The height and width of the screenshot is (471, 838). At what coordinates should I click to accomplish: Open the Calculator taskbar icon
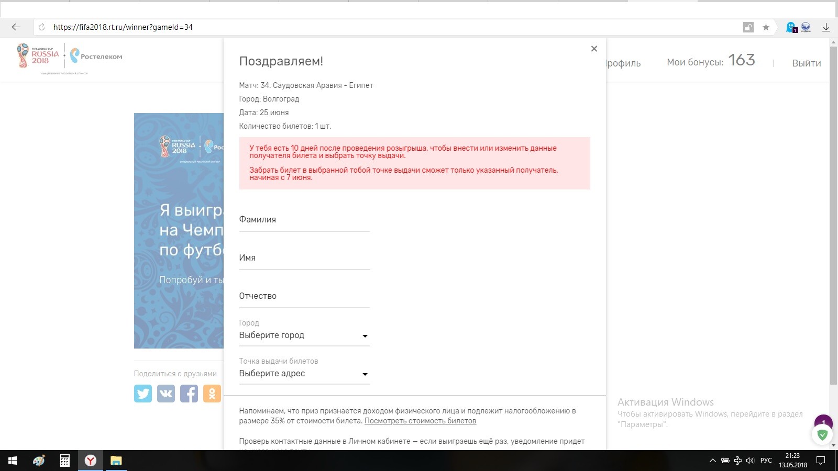(x=65, y=461)
